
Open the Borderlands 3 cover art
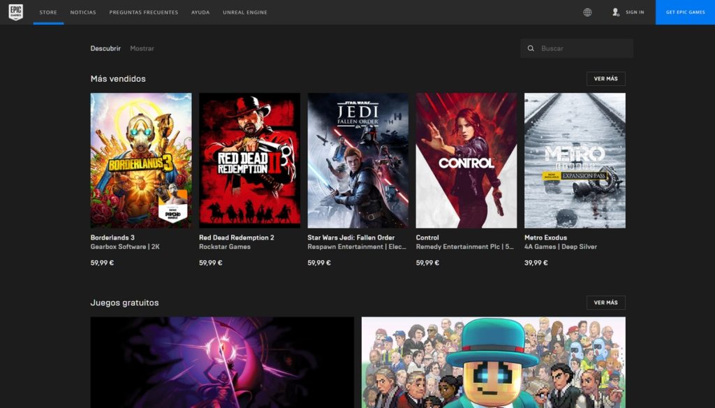click(x=141, y=160)
